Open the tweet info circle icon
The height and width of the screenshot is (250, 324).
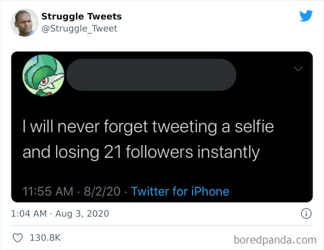[305, 213]
